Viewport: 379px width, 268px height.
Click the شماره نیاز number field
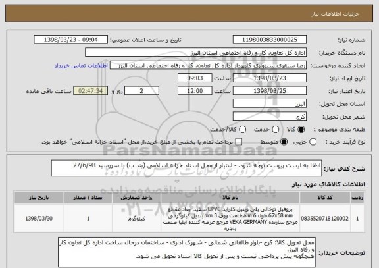270,40
